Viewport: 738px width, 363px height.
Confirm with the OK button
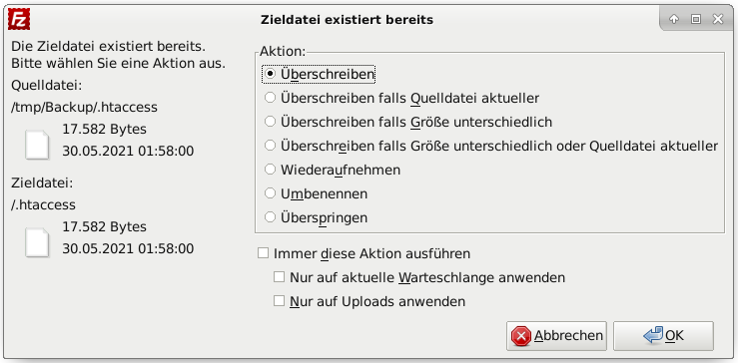pos(663,336)
